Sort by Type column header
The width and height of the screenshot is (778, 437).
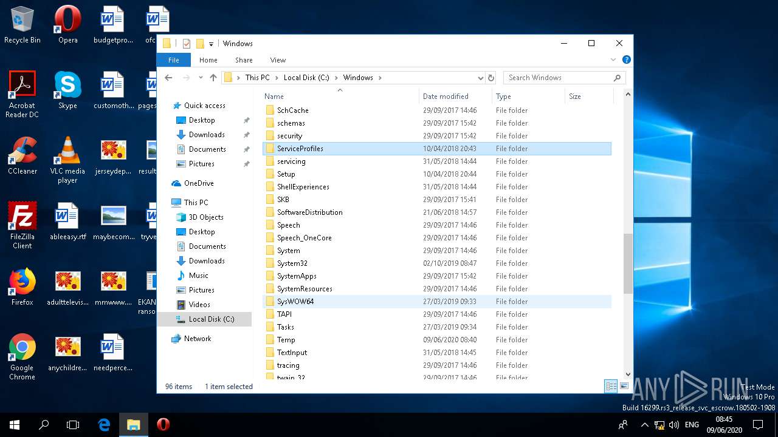pyautogui.click(x=528, y=96)
